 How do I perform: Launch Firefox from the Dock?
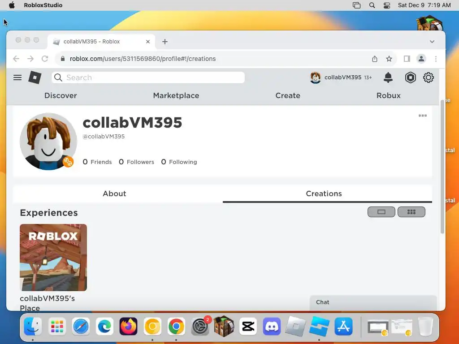pos(129,327)
